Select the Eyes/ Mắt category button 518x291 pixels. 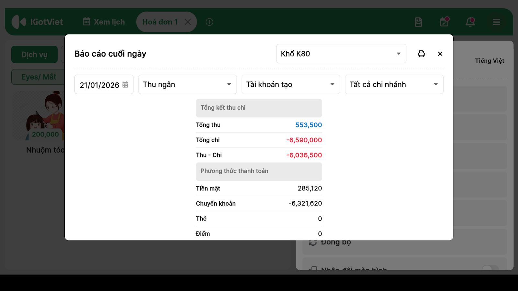pos(38,77)
